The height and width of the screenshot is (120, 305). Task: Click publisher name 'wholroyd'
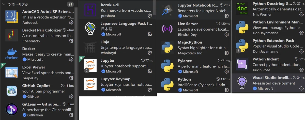108,53
